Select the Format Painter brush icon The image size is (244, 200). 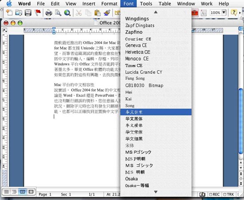[107, 13]
